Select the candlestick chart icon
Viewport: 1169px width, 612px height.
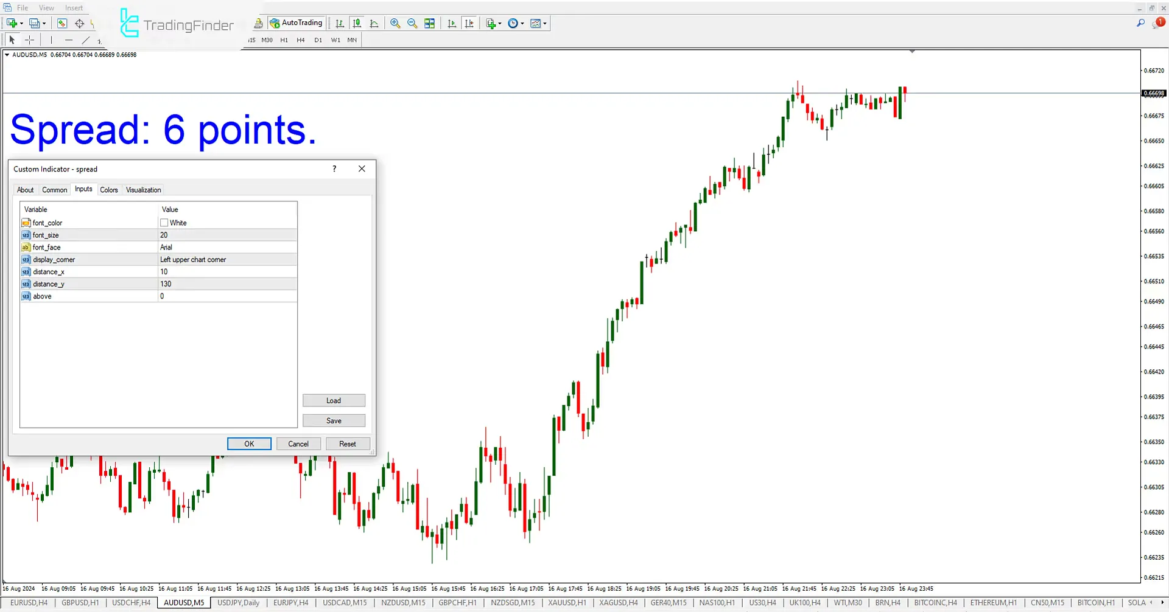click(357, 23)
